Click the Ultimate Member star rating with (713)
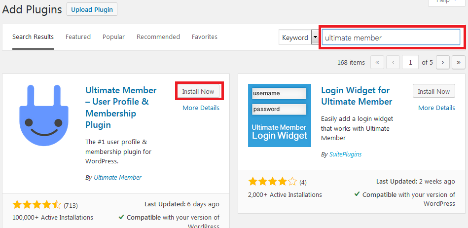The image size is (468, 228). [45, 205]
